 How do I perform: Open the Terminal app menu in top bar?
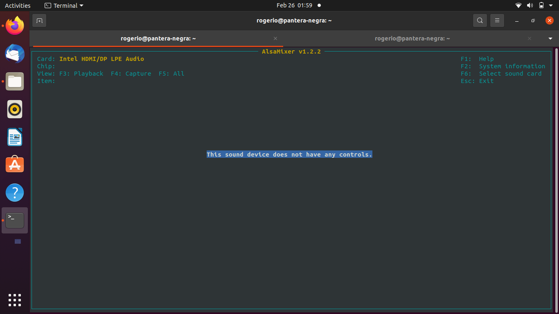(64, 5)
